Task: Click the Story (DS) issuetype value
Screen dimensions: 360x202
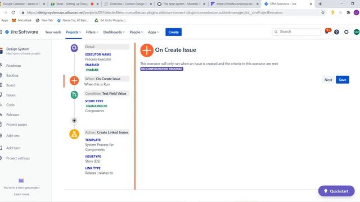Action: [93, 161]
